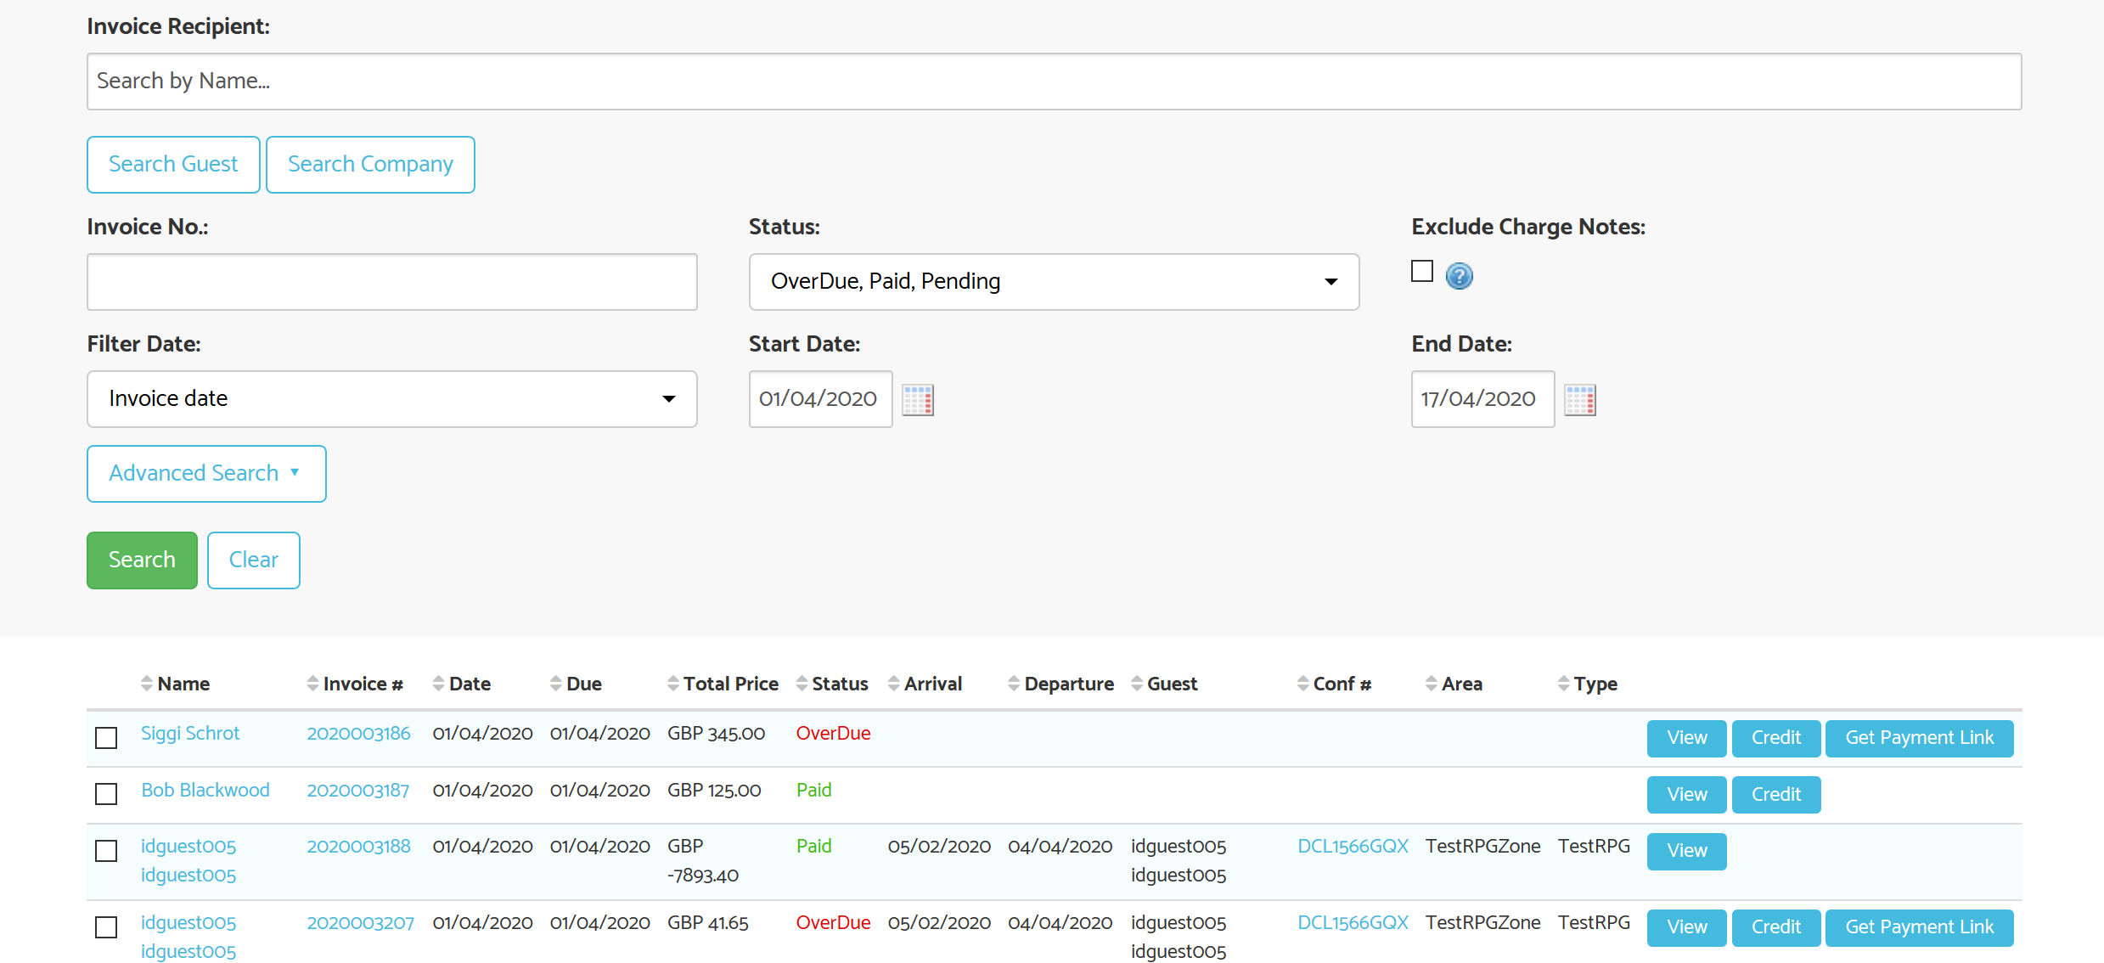Click OverDue status for Siggi Schrot
Image resolution: width=2104 pixels, height=963 pixels.
(x=833, y=734)
